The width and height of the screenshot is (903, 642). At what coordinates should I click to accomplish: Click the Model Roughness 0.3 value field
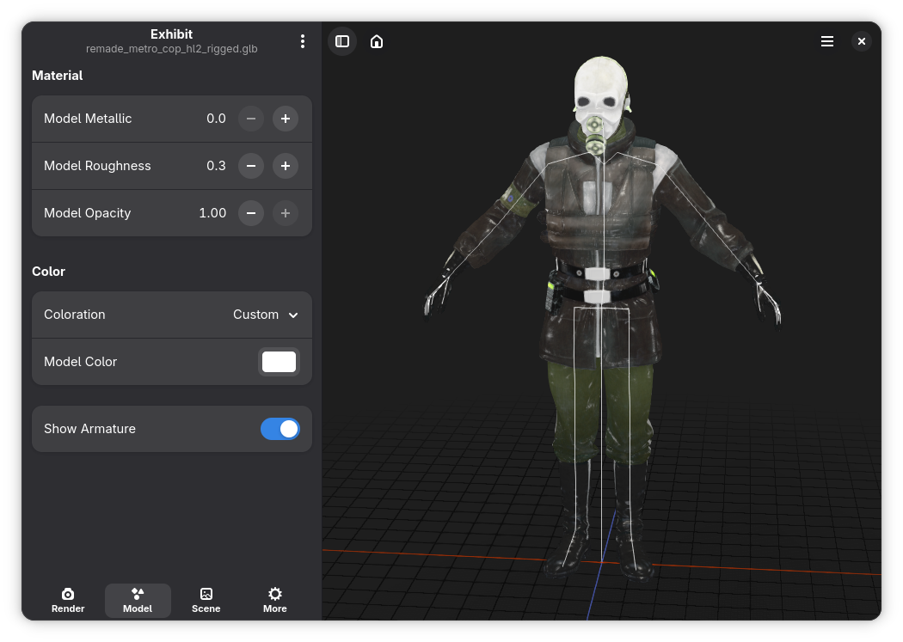click(216, 166)
